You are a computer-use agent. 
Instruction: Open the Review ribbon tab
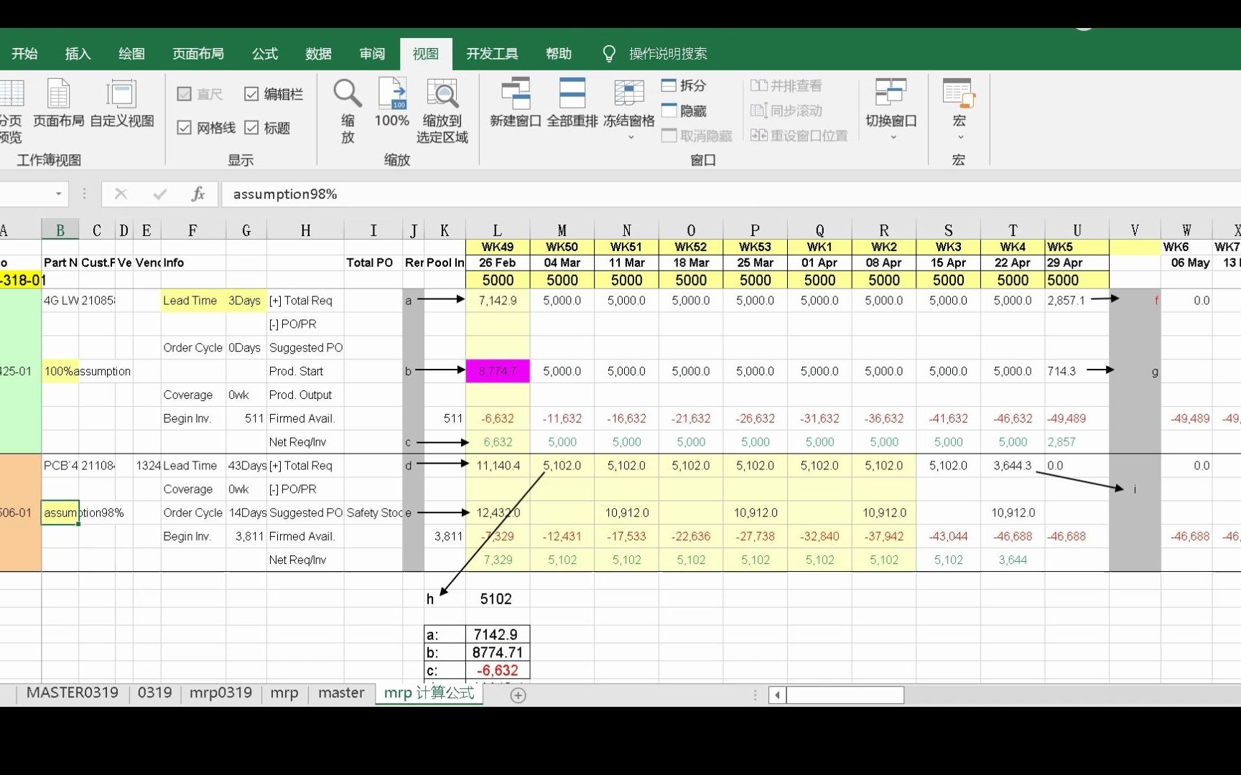click(x=372, y=54)
